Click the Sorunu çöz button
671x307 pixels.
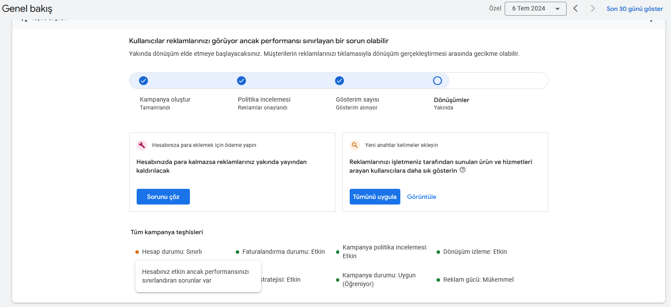tap(163, 197)
